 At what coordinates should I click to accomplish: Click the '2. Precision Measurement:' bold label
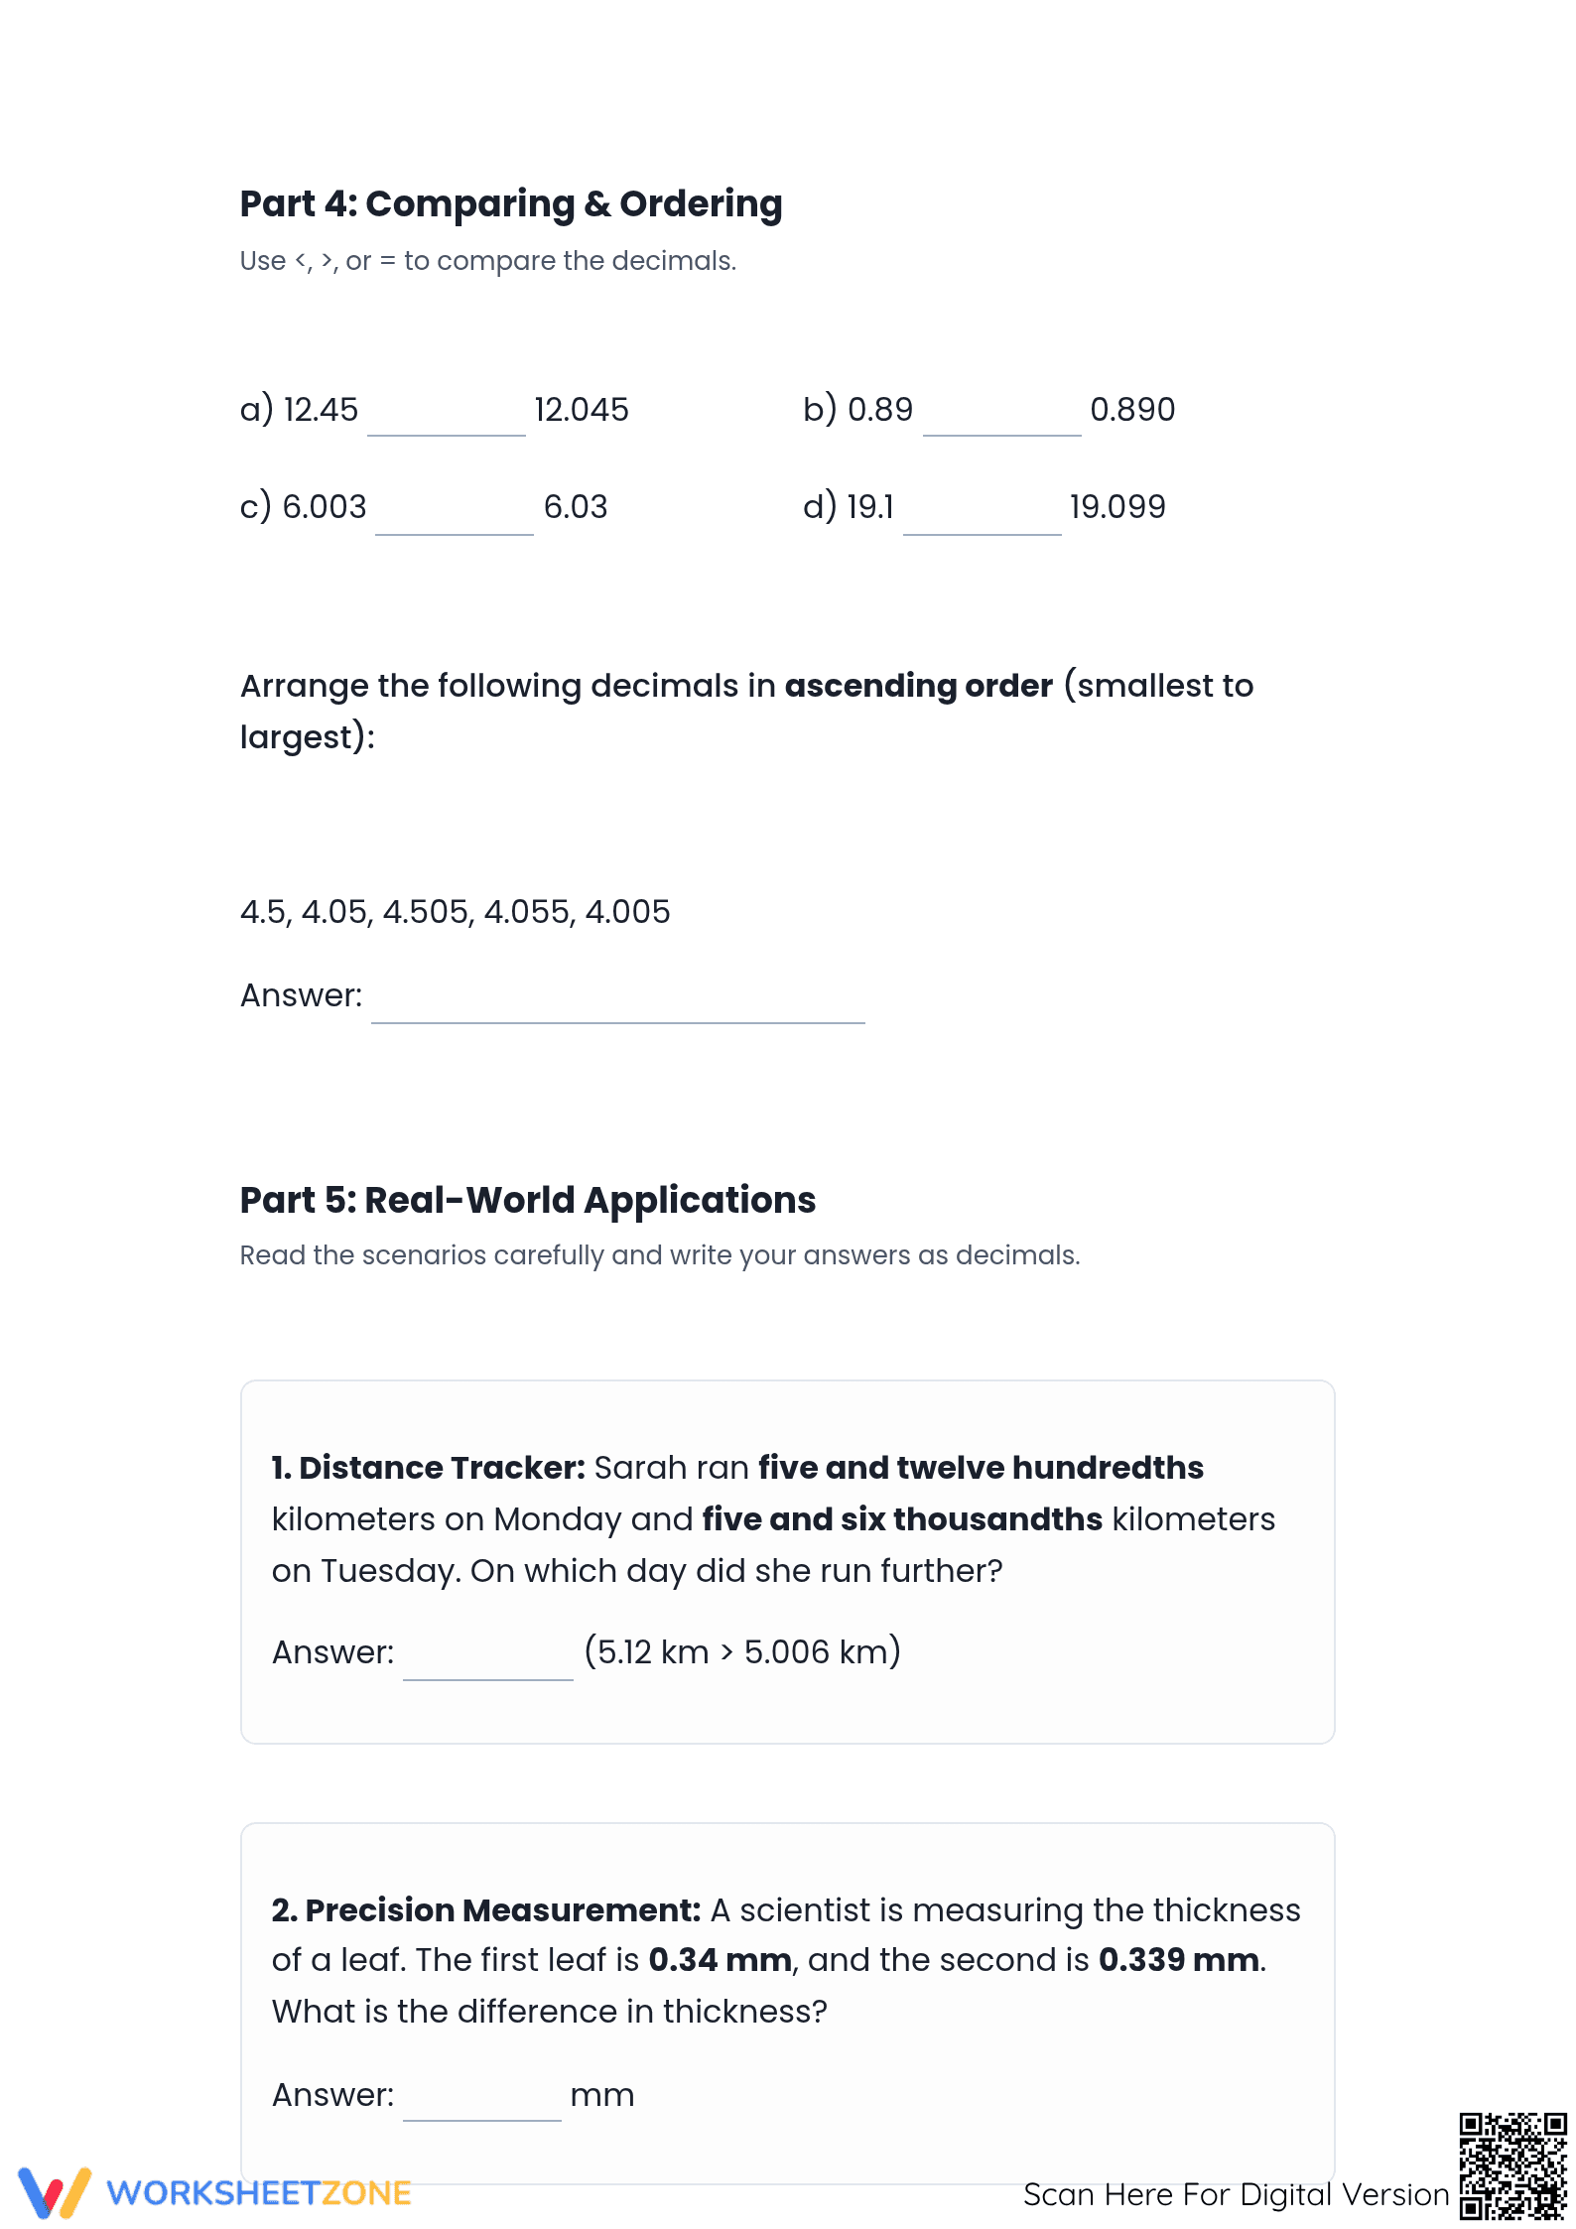[486, 1910]
